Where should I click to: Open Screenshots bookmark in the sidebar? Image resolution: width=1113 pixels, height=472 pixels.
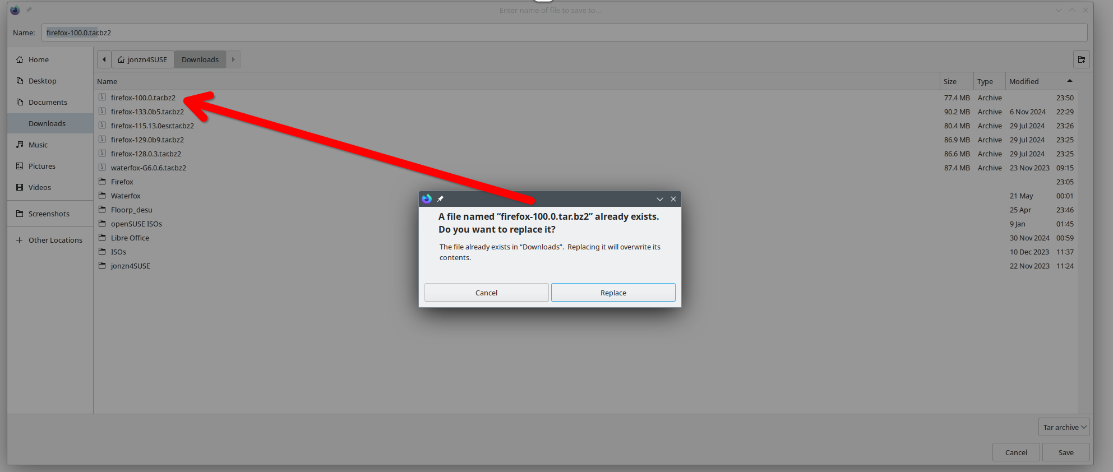[50, 214]
